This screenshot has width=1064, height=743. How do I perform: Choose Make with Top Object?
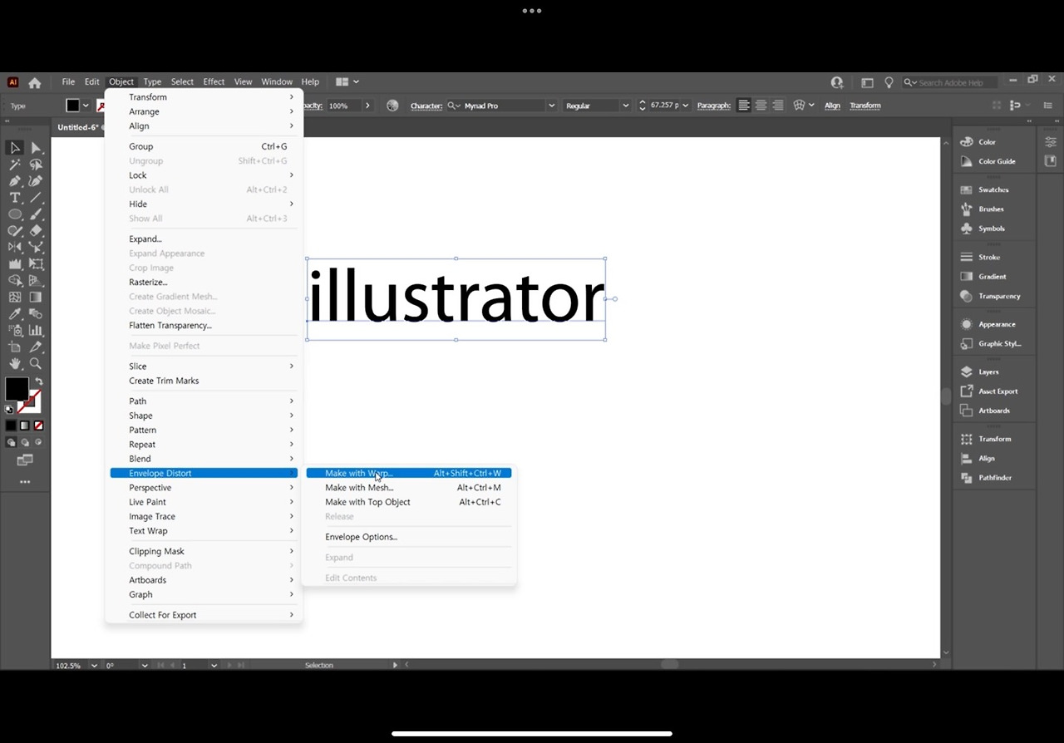(x=408, y=502)
